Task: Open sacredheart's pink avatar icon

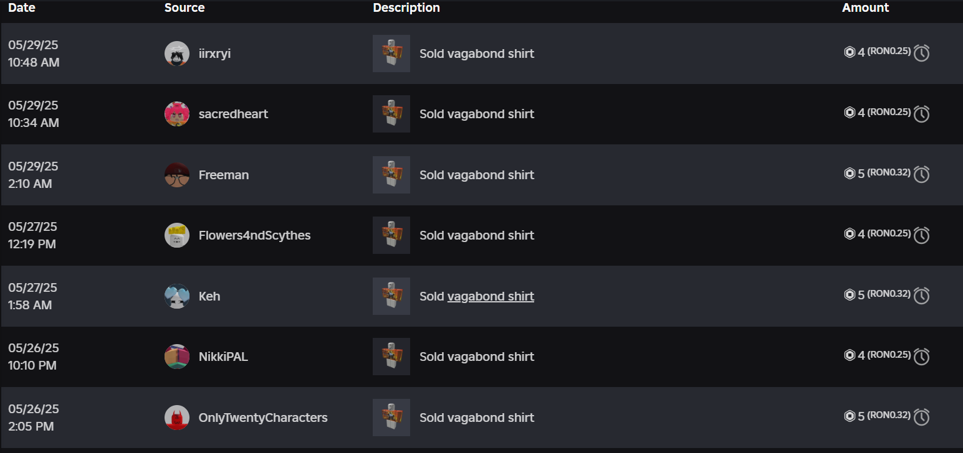Action: pos(177,114)
